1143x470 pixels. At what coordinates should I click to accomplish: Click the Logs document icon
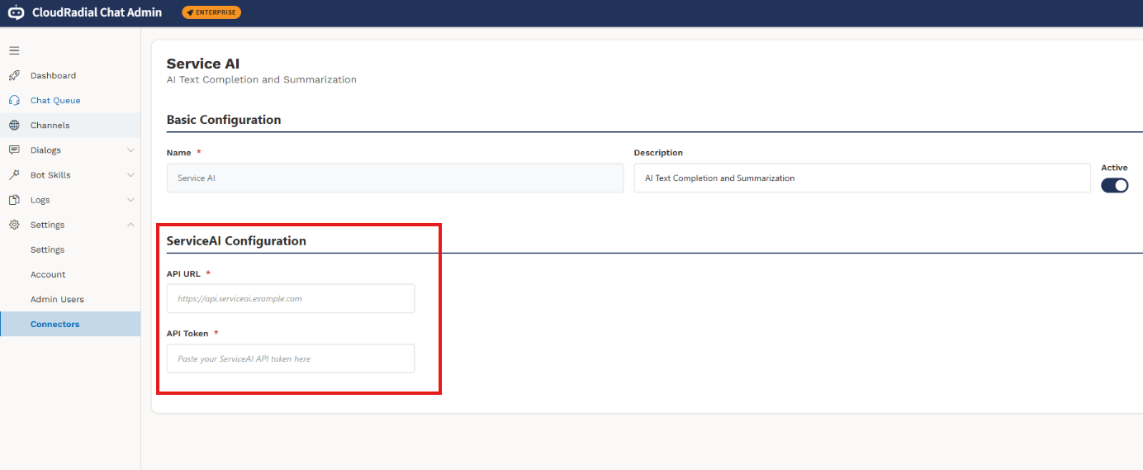(14, 200)
